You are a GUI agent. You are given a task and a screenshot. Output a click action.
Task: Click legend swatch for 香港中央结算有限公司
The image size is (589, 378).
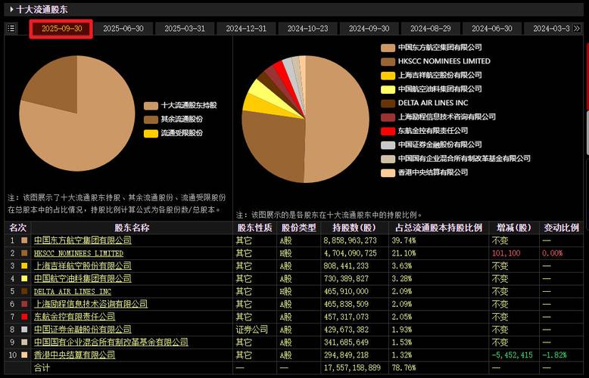388,172
